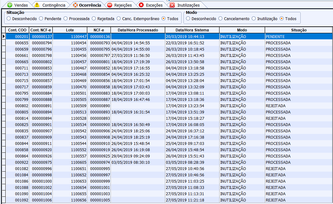Click processed date 18/04/2019 16:47:46
Image resolution: width=333 pixels, height=204 pixels.
(138, 99)
